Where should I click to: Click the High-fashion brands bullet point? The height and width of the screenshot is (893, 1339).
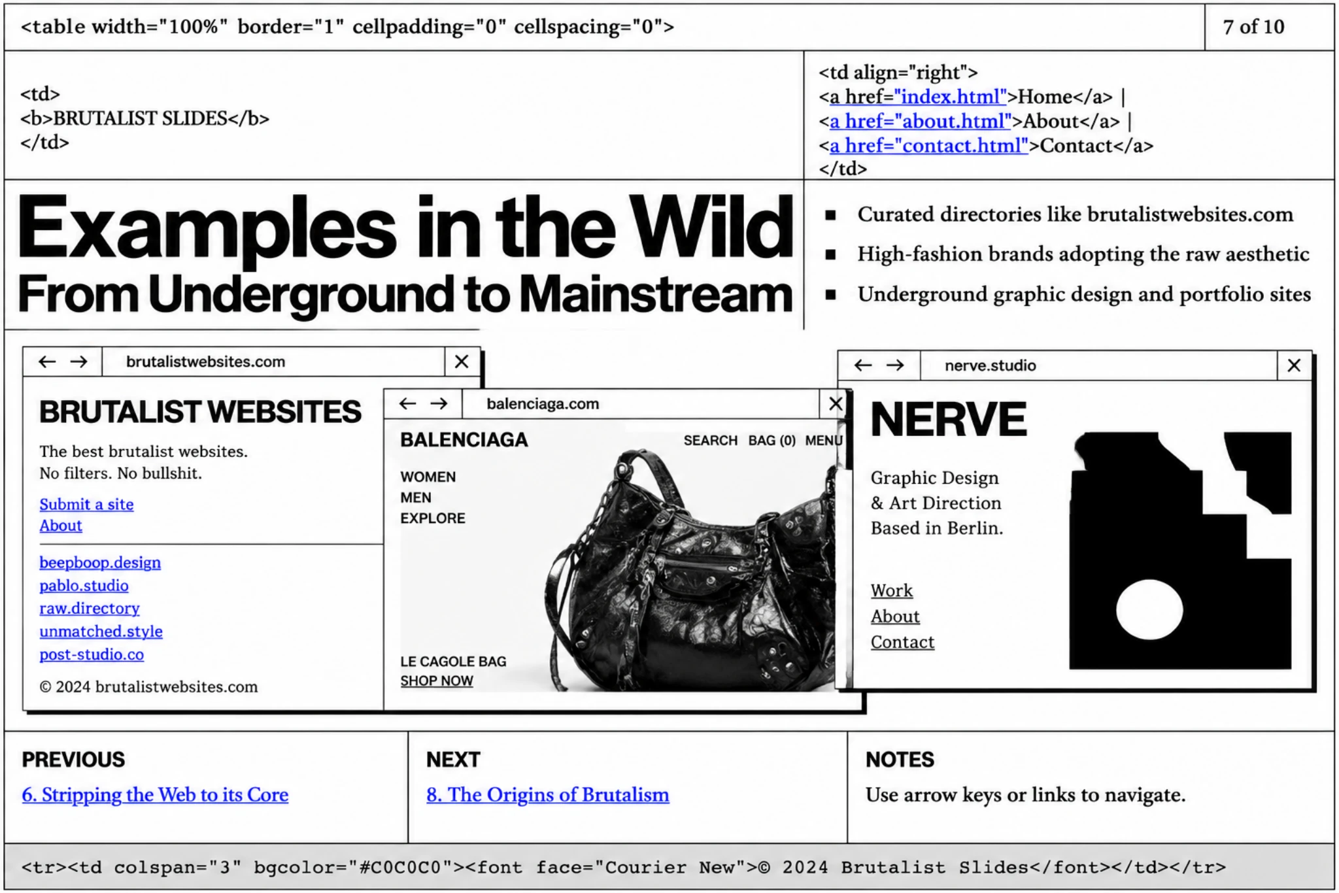pos(1083,254)
